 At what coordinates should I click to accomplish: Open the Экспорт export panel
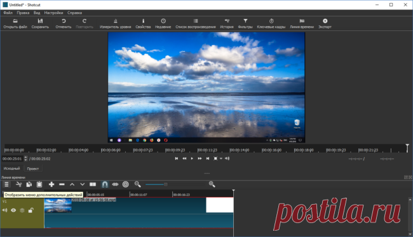click(325, 23)
